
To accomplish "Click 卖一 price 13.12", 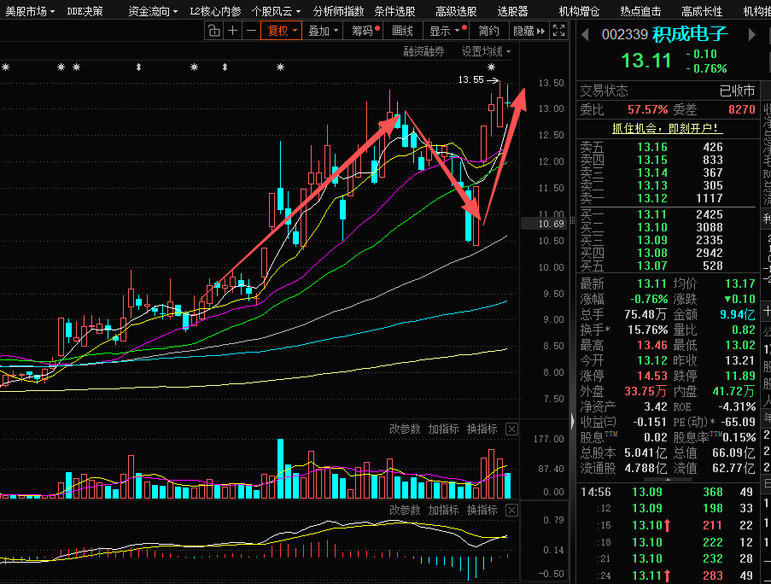I will [652, 198].
